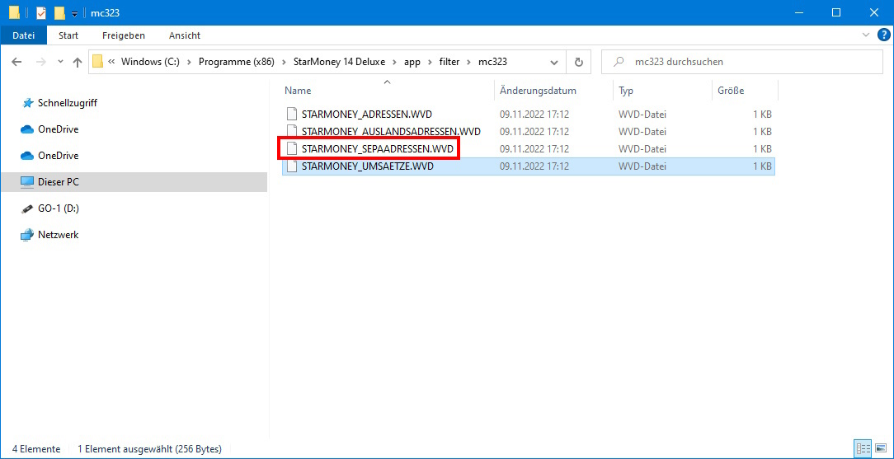The image size is (894, 459).
Task: Click the folder icon in the title bar
Action: tap(15, 12)
